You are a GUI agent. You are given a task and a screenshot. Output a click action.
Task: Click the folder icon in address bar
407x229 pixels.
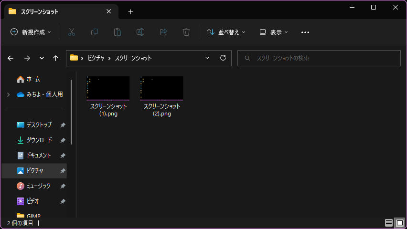[x=74, y=58]
